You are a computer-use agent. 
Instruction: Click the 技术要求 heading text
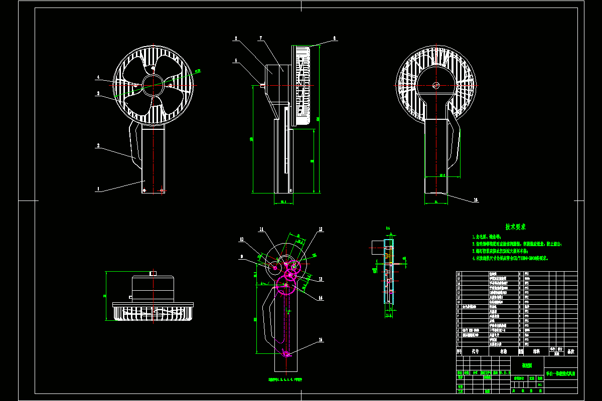[515, 227]
